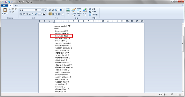Switch to the Home (홈) ribbon tab
185x97 pixels.
(x=11, y=6)
